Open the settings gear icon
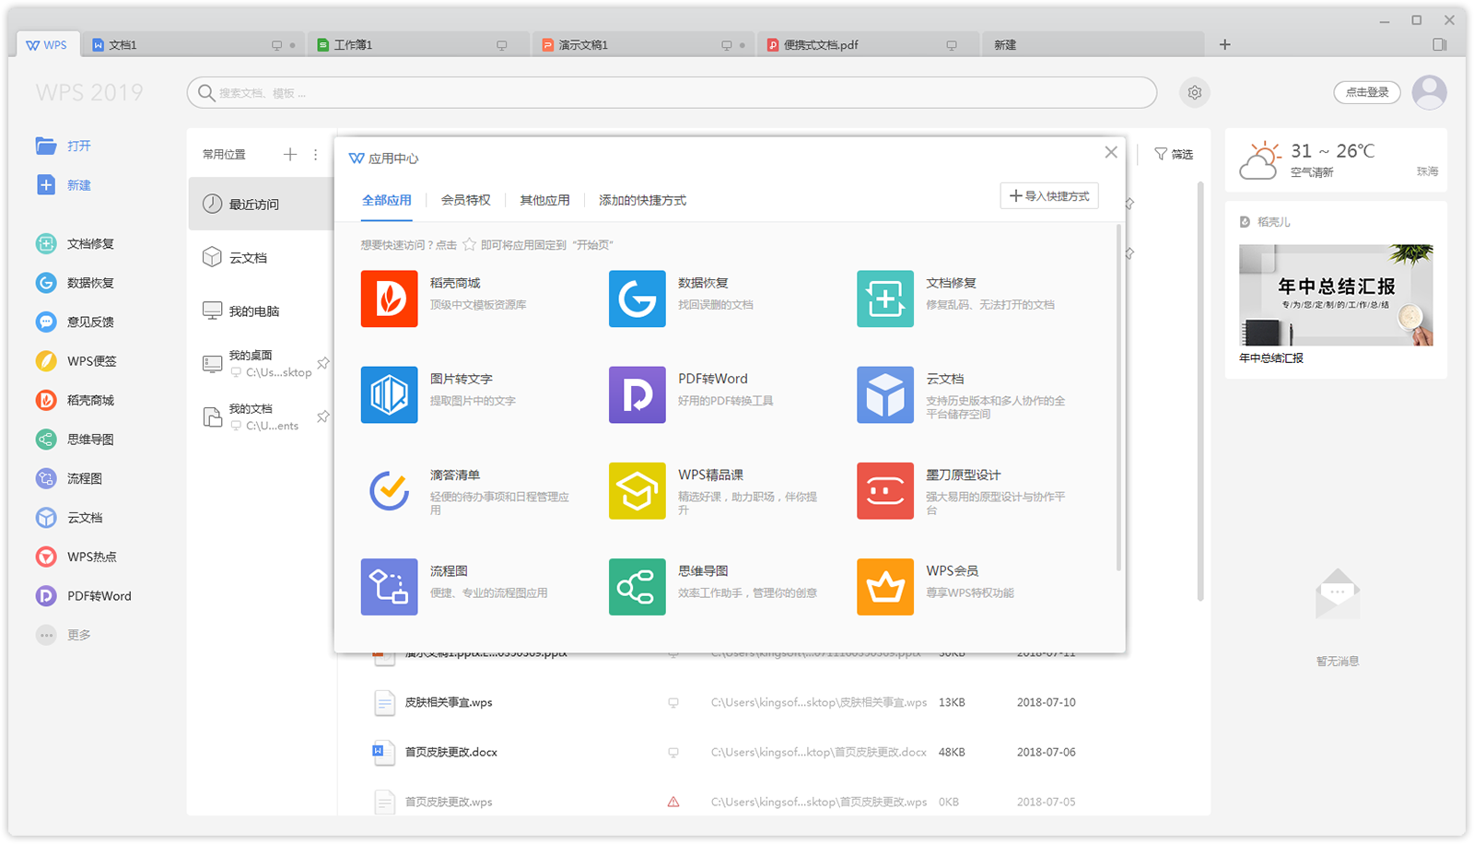Viewport: 1474px width, 844px height. pyautogui.click(x=1195, y=92)
